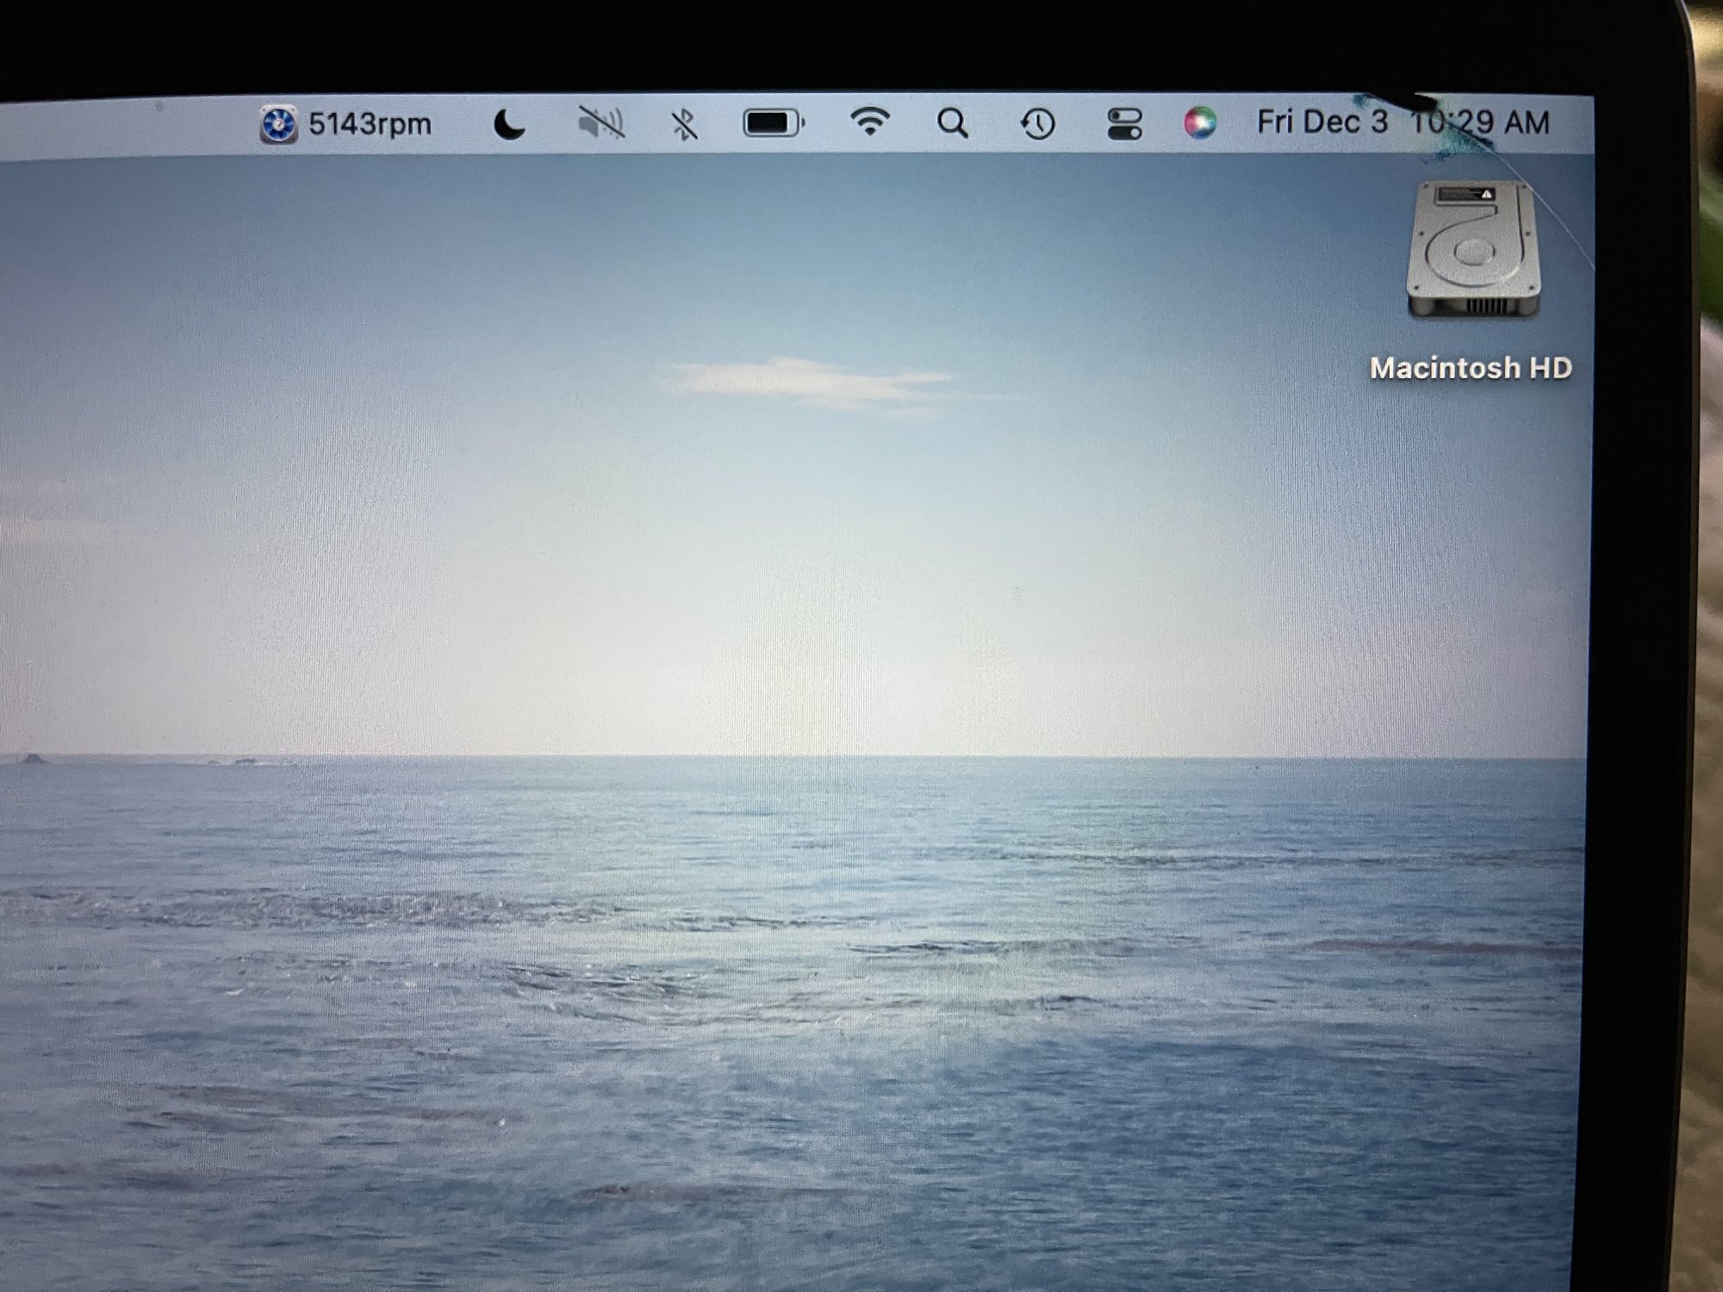Open Spotlight search magnifying glass
The height and width of the screenshot is (1292, 1723).
coord(952,123)
